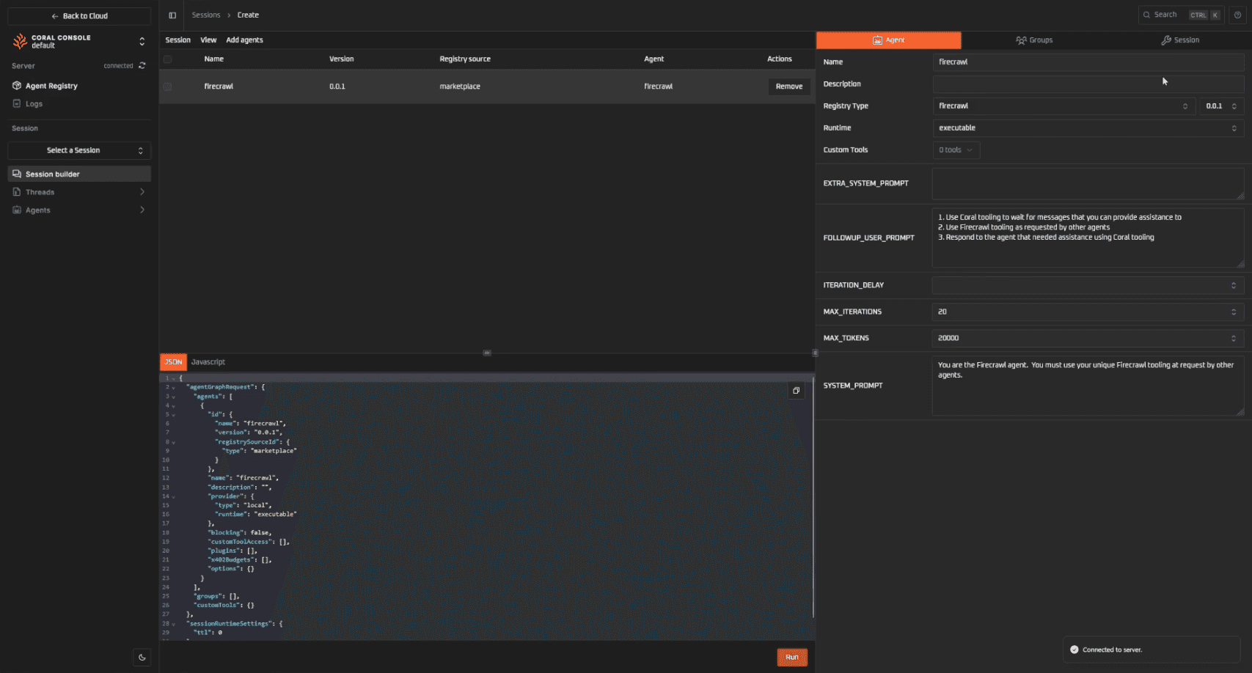Viewport: 1252px width, 673px height.
Task: Open the Session menu
Action: click(177, 40)
